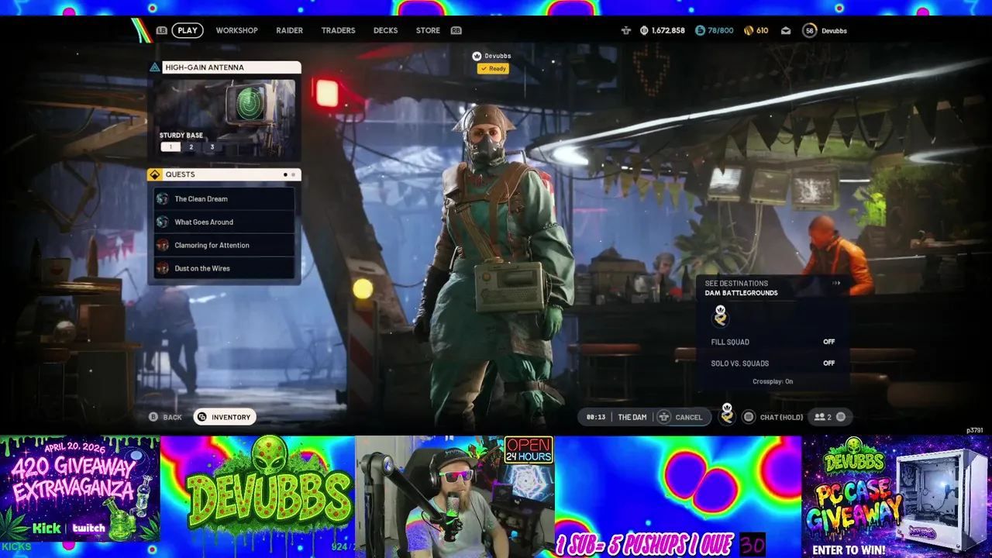Toggle Fill Squad setting
The width and height of the screenshot is (992, 558).
pos(773,342)
